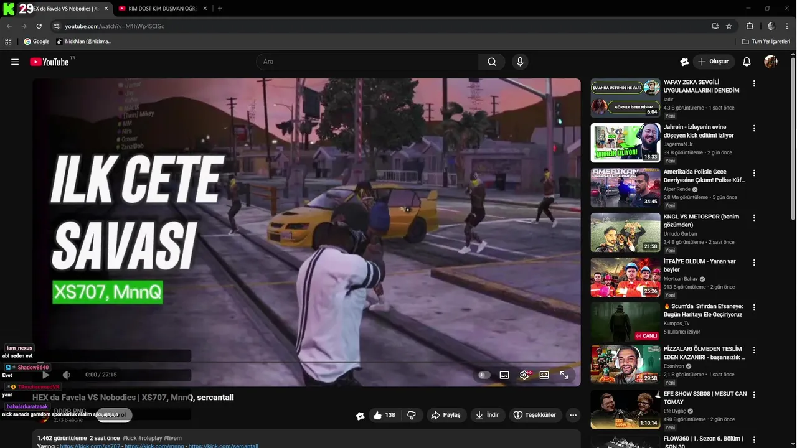Open the EFE SHOW S3B08 video title

tap(705, 398)
